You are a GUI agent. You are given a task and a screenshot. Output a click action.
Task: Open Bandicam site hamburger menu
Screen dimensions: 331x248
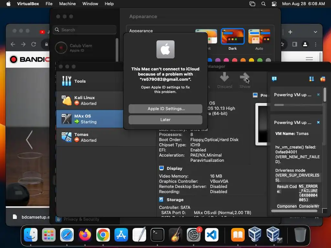click(x=309, y=59)
